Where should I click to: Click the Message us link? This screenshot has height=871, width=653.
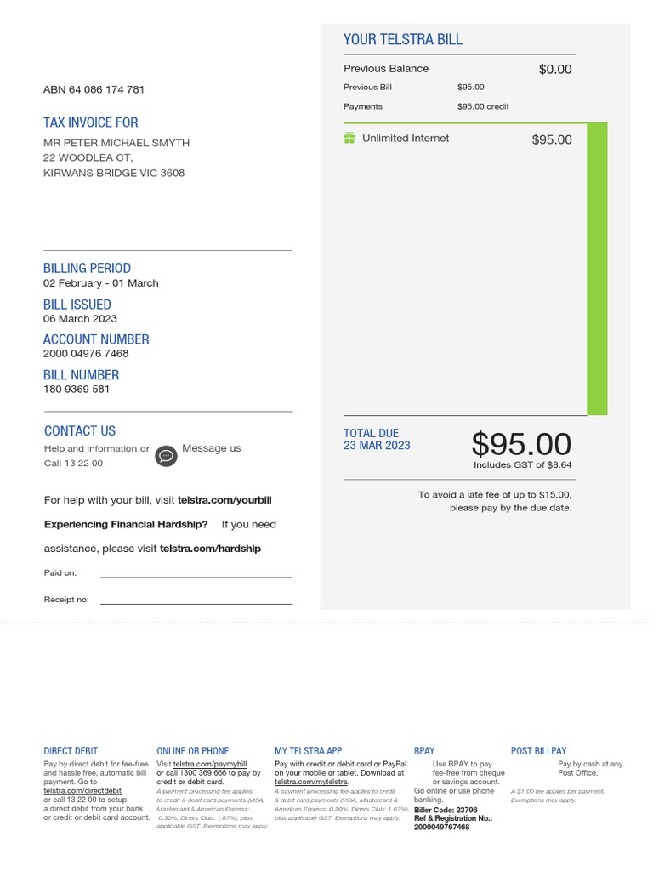point(211,448)
